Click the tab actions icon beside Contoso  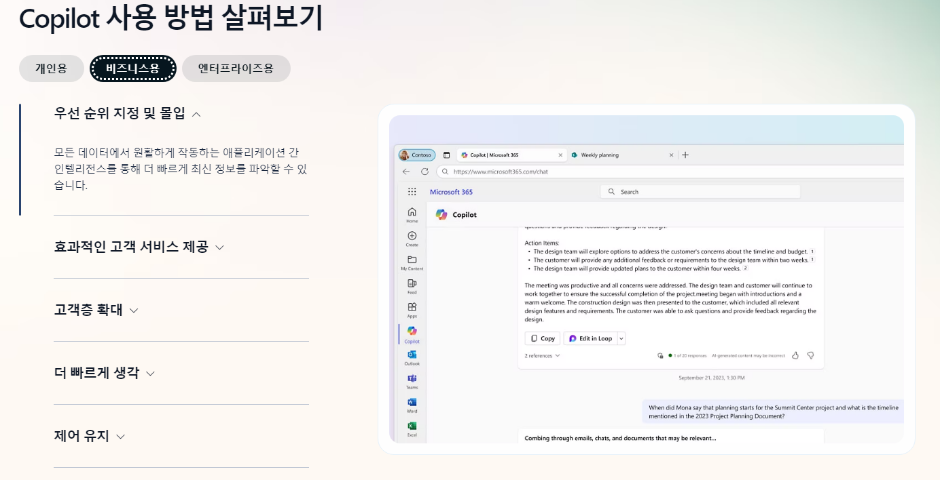447,155
